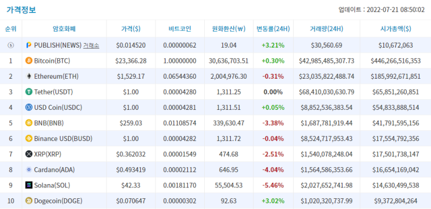
Task: Sort by 거래량(24H) column header
Action: click(327, 28)
